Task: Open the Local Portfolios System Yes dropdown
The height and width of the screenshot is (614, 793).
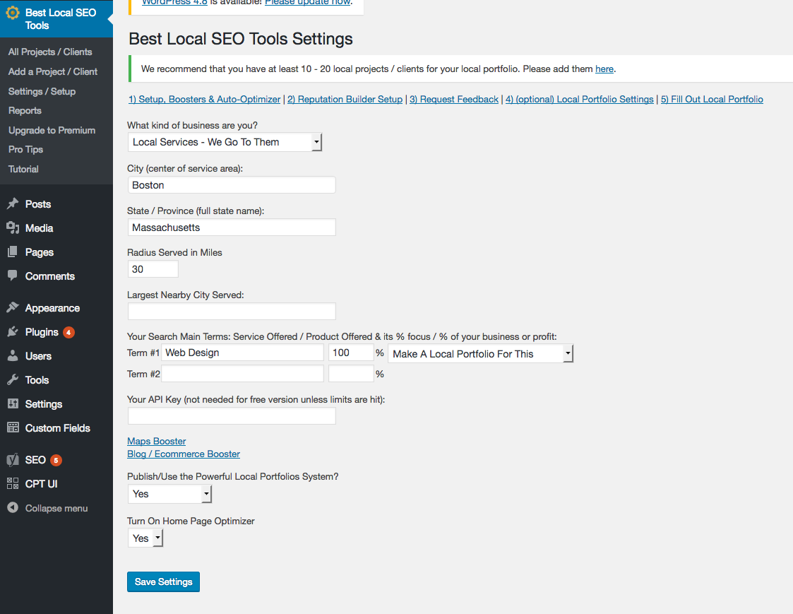Action: pos(169,494)
